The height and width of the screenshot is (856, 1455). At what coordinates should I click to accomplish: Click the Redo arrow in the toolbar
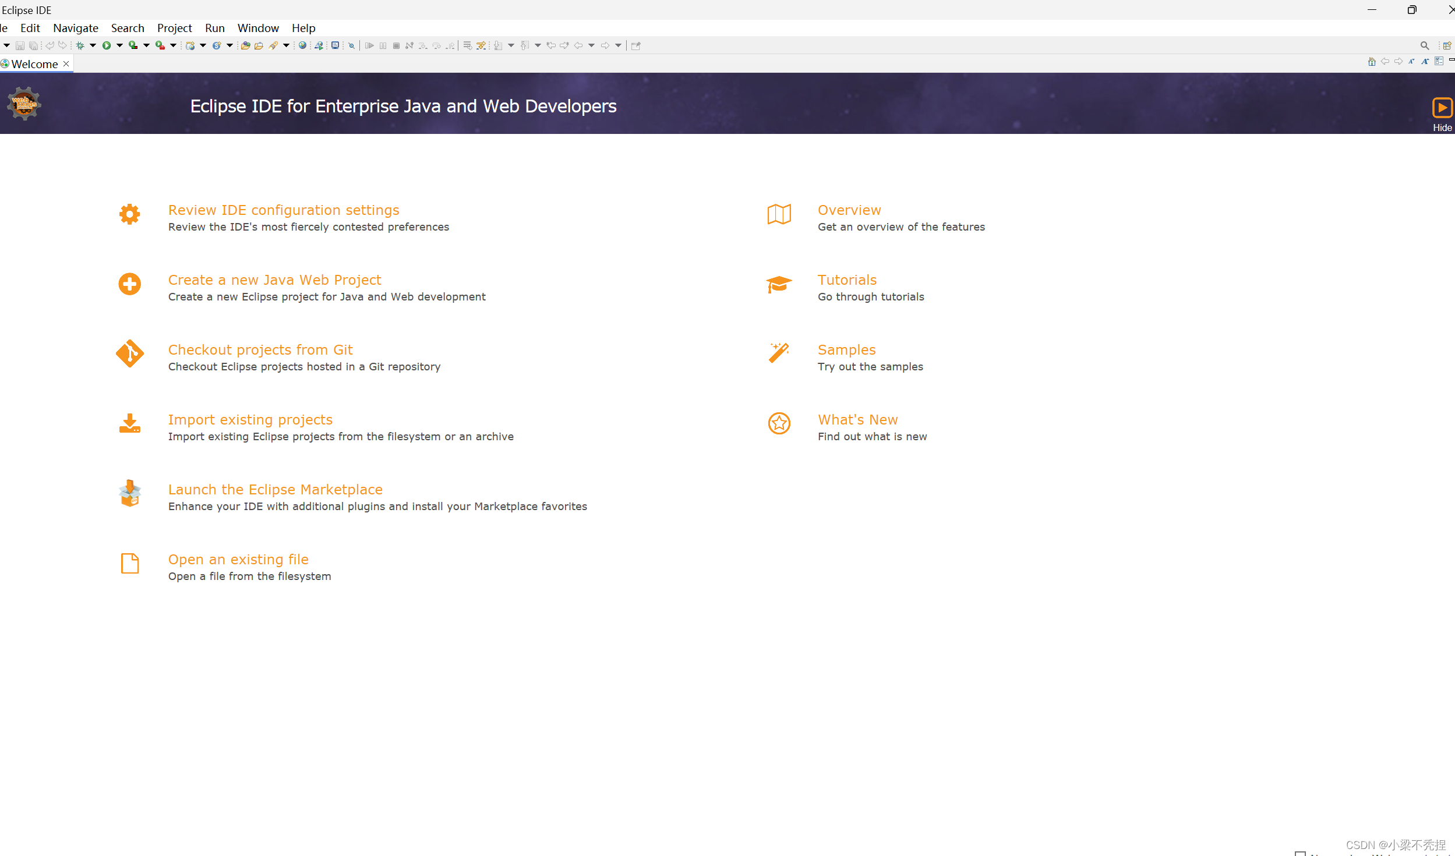point(62,45)
